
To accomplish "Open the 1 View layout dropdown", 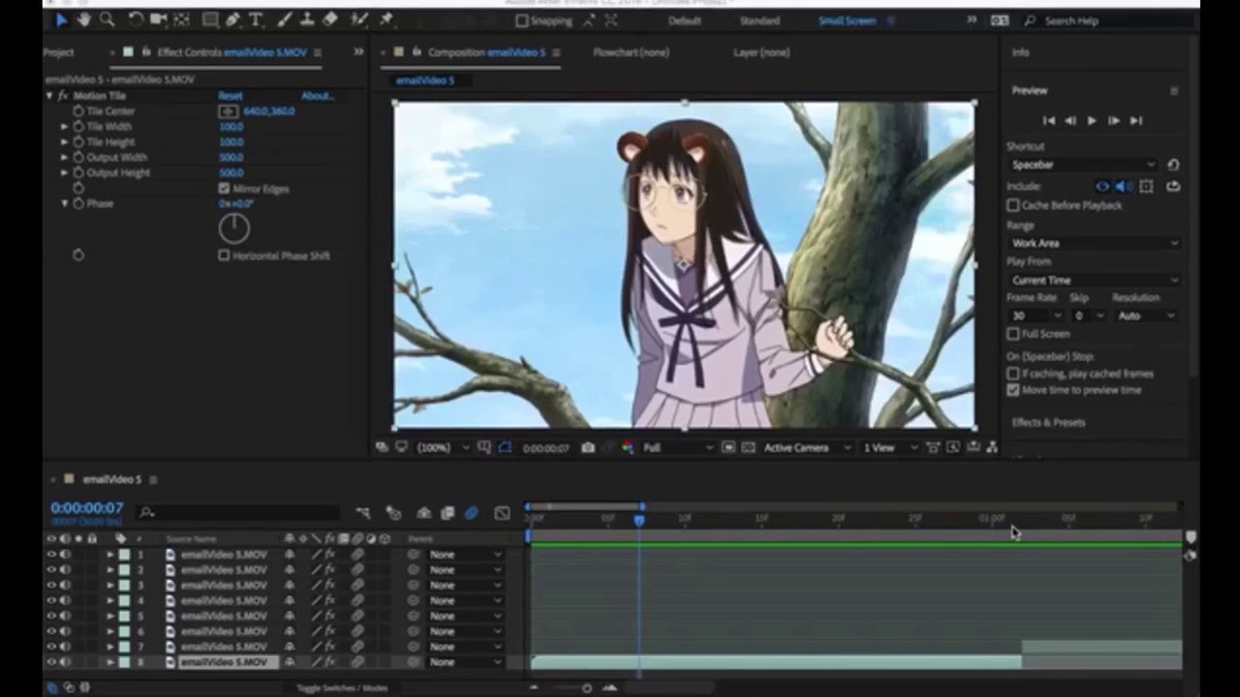I will (890, 447).
